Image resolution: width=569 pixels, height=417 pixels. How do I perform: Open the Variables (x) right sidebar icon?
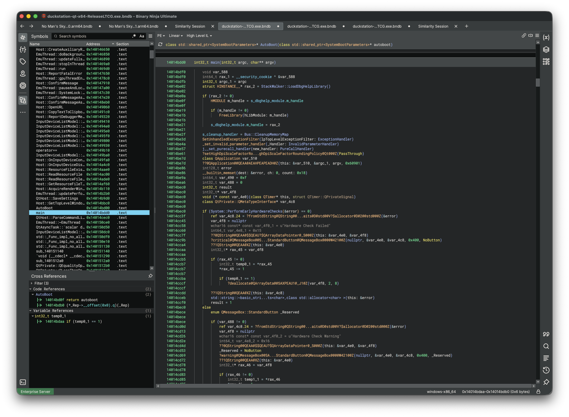point(546,38)
